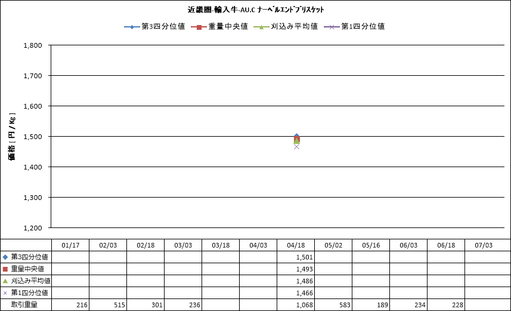Click the y-axis label 1,700
The image size is (511, 311).
click(x=33, y=76)
